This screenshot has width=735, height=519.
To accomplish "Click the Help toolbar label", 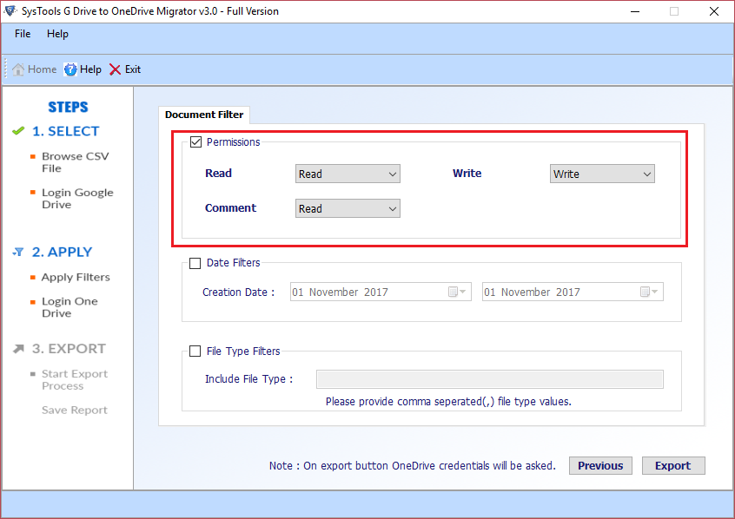I will 90,69.
